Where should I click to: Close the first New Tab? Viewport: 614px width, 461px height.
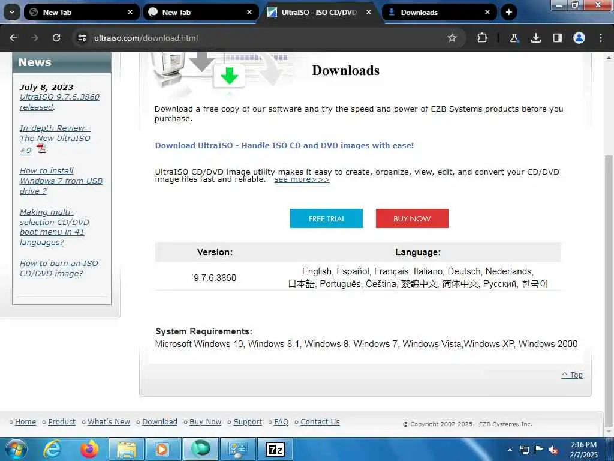tap(130, 12)
